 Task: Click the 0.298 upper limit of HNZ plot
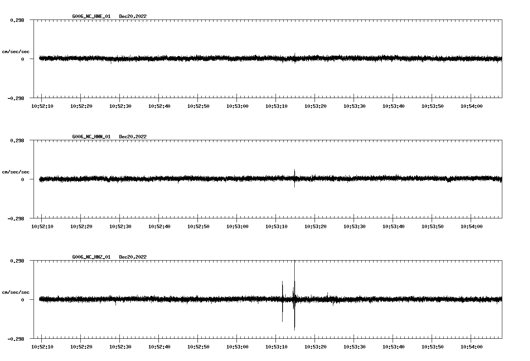point(17,261)
